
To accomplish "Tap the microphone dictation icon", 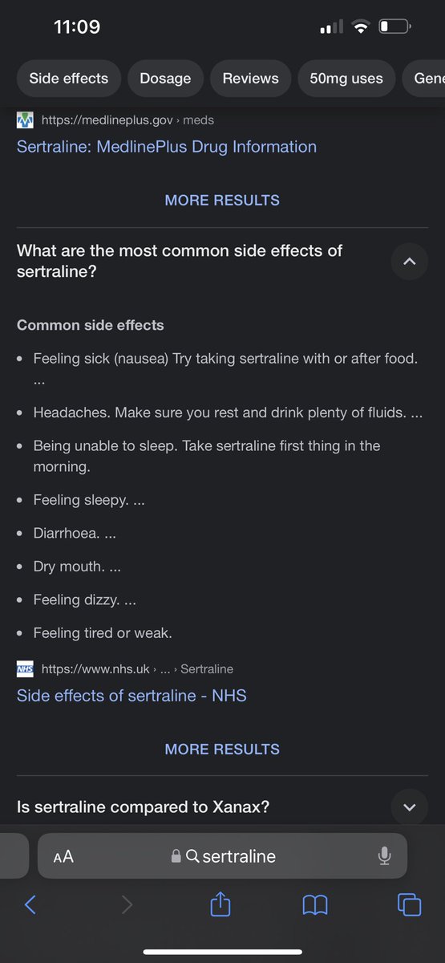I will [385, 856].
